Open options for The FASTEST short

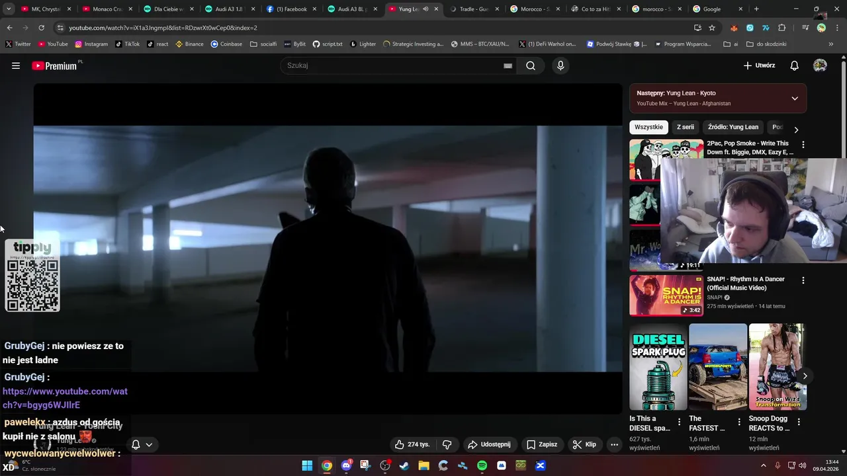738,422
